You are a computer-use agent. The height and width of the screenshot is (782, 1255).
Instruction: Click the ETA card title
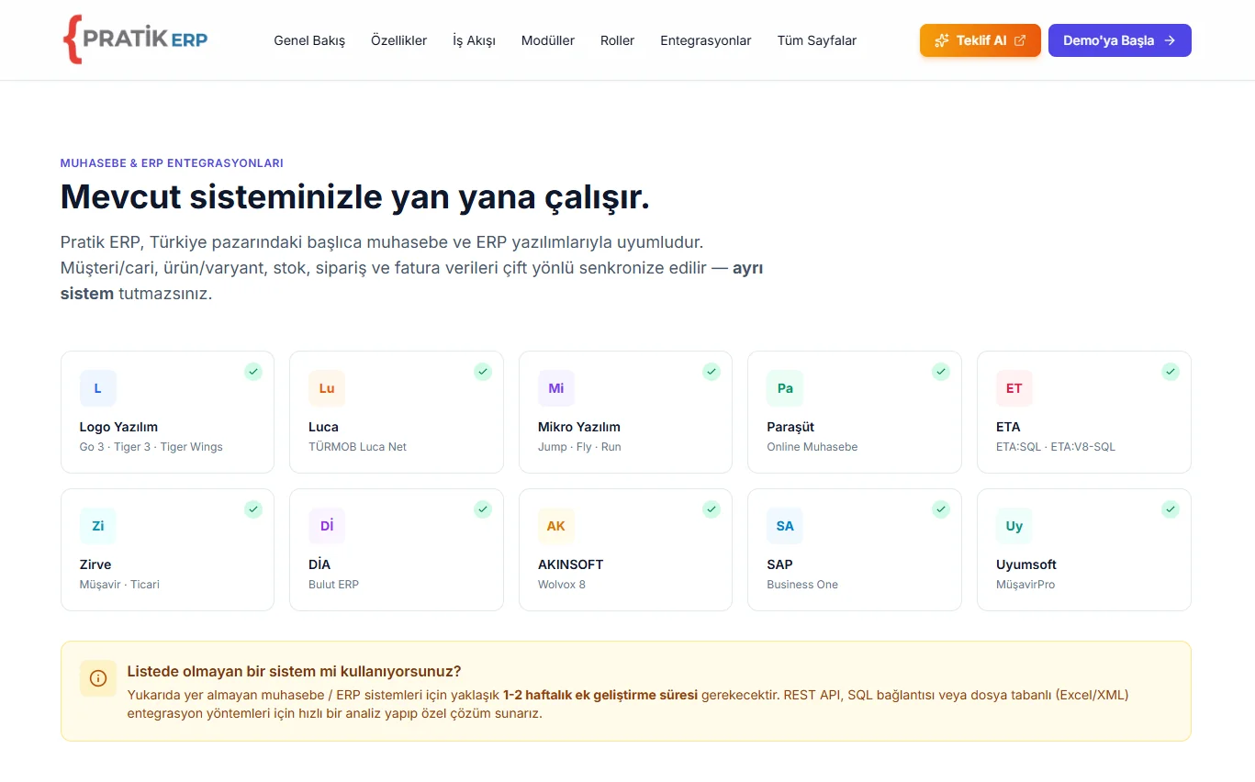coord(1008,427)
